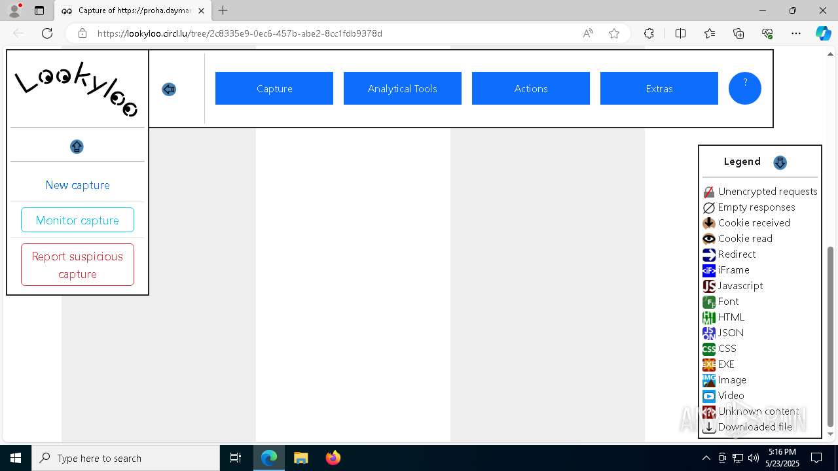Open the Copilot sidebar icon

point(823,33)
